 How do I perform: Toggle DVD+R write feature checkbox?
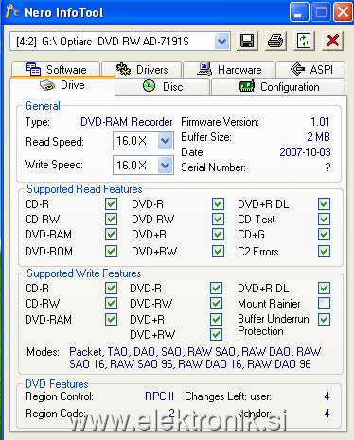[216, 319]
